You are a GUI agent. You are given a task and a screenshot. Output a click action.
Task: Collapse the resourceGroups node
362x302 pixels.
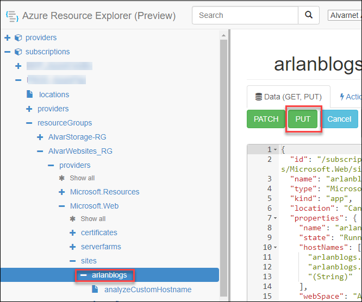click(x=29, y=123)
